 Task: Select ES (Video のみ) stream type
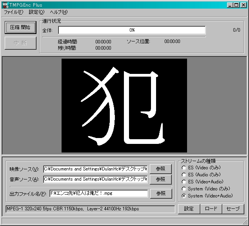pyautogui.click(x=201, y=168)
